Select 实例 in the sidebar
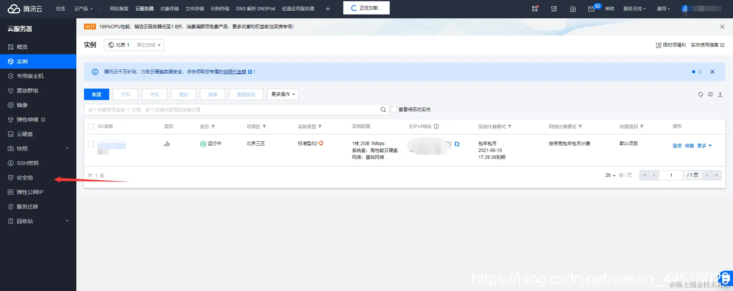The image size is (733, 291). [38, 61]
